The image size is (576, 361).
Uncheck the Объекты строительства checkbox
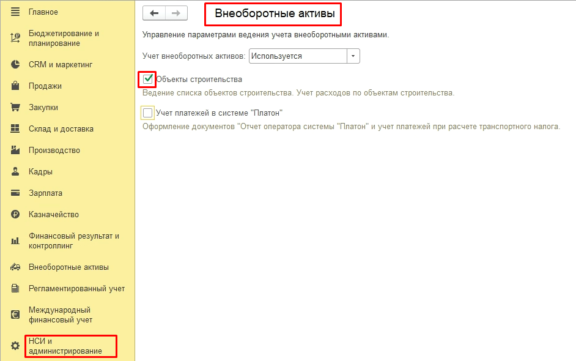point(148,79)
